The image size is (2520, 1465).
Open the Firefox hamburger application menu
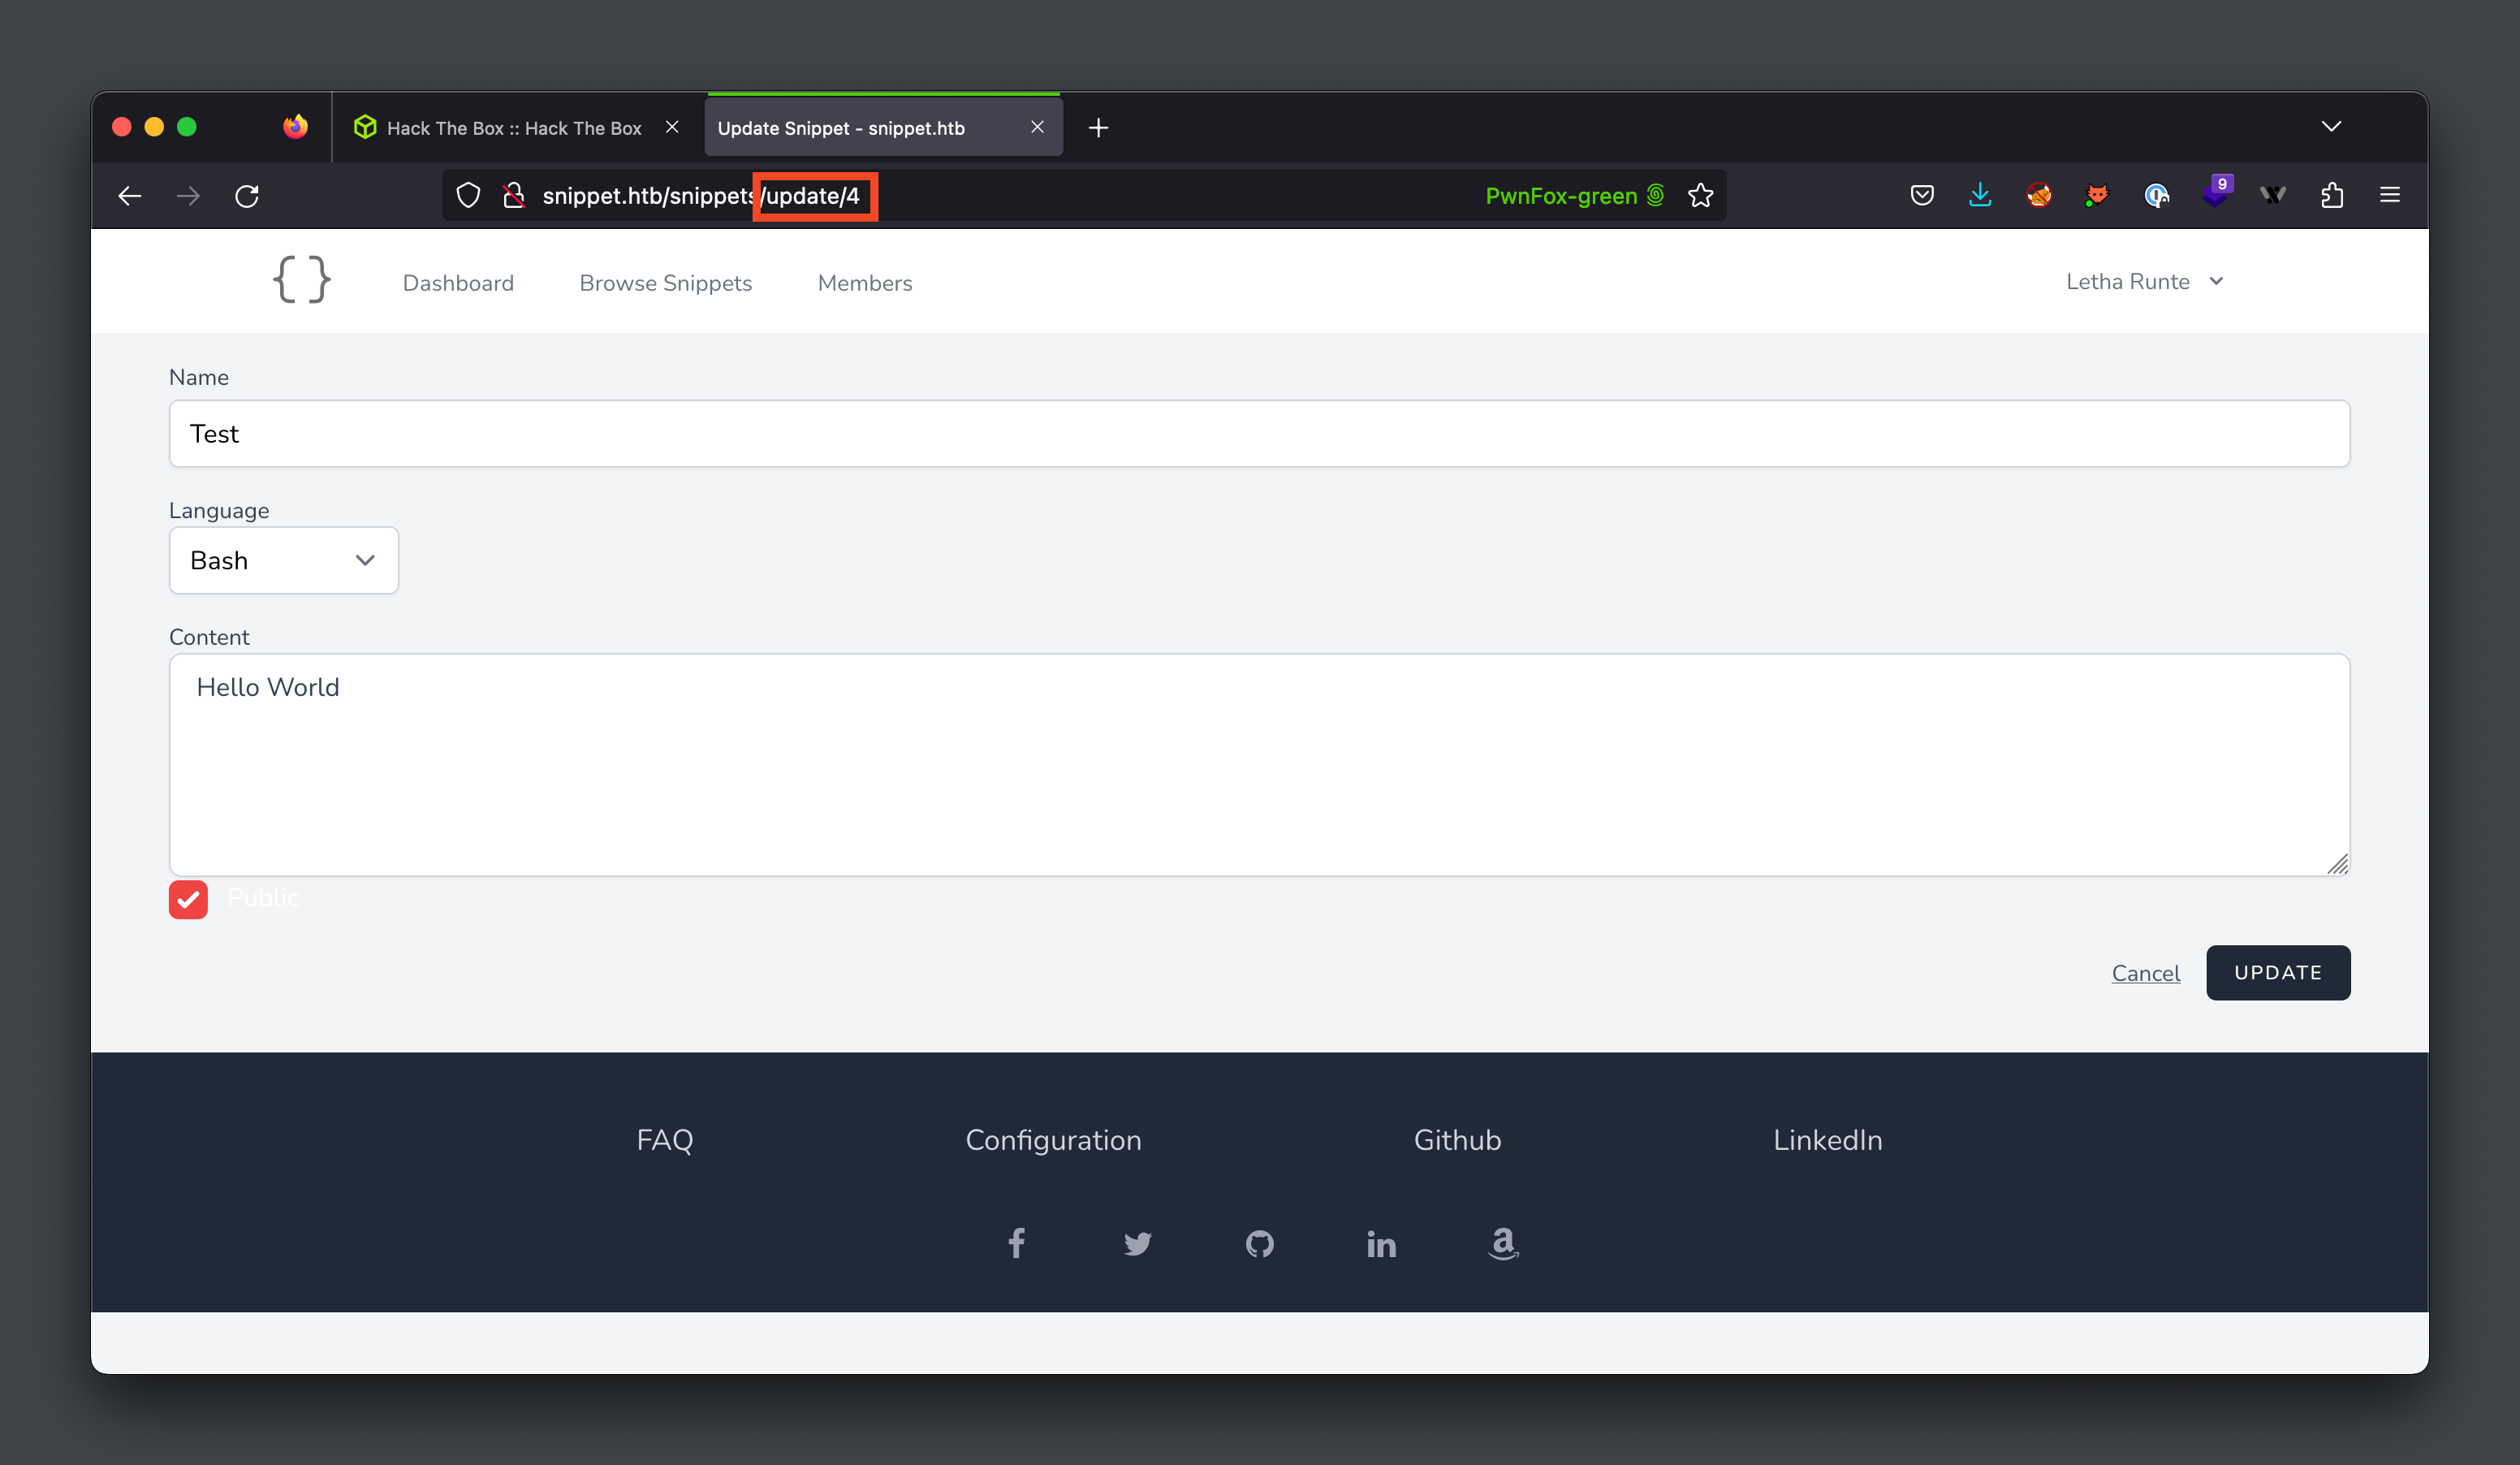(2390, 195)
